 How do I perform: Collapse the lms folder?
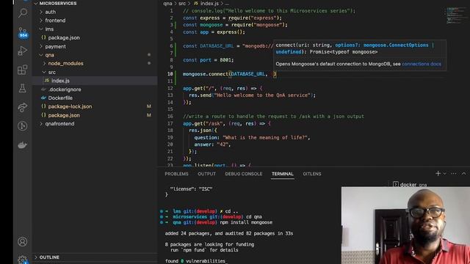[x=41, y=29]
